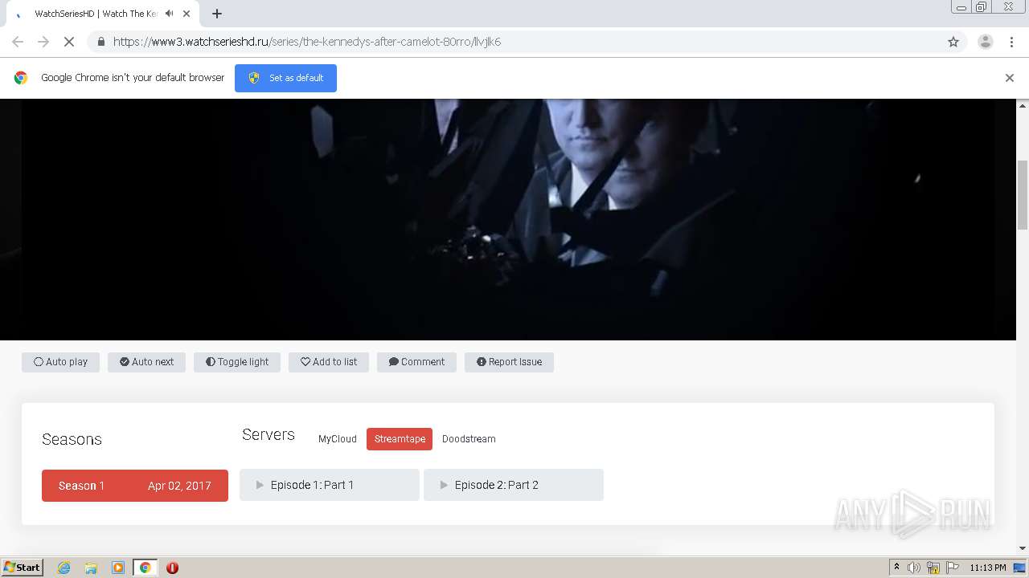This screenshot has width=1029, height=578.
Task: Open a new browser tab
Action: [217, 14]
